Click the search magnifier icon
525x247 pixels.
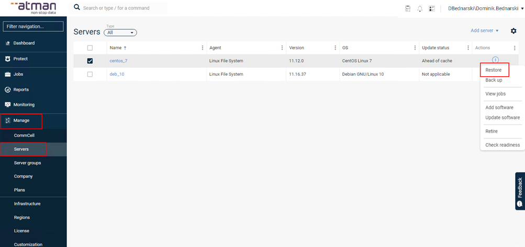tap(76, 7)
